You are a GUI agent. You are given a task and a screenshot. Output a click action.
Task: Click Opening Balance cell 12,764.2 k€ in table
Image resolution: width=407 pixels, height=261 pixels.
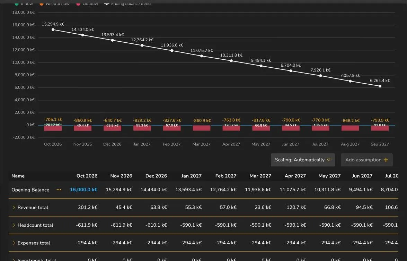pyautogui.click(x=223, y=190)
